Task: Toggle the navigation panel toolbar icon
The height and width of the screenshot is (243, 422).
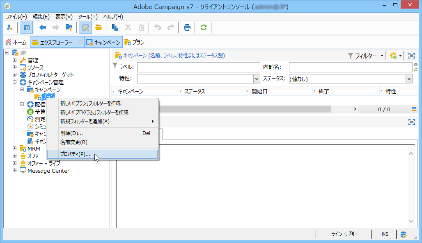Action: 26,27
